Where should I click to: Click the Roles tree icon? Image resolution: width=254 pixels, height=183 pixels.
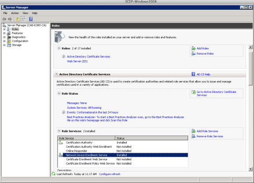coord(9,29)
